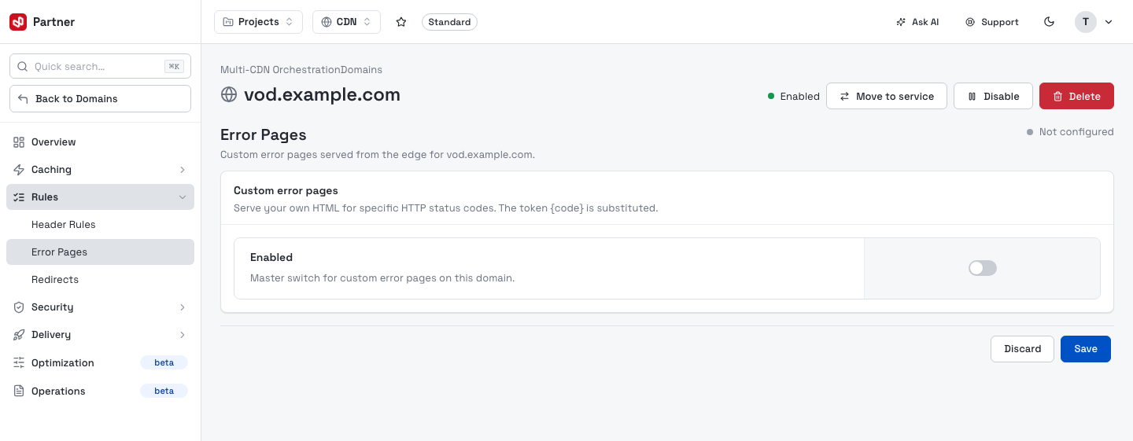The image size is (1133, 441).
Task: Click the Support link
Action: pyautogui.click(x=992, y=22)
